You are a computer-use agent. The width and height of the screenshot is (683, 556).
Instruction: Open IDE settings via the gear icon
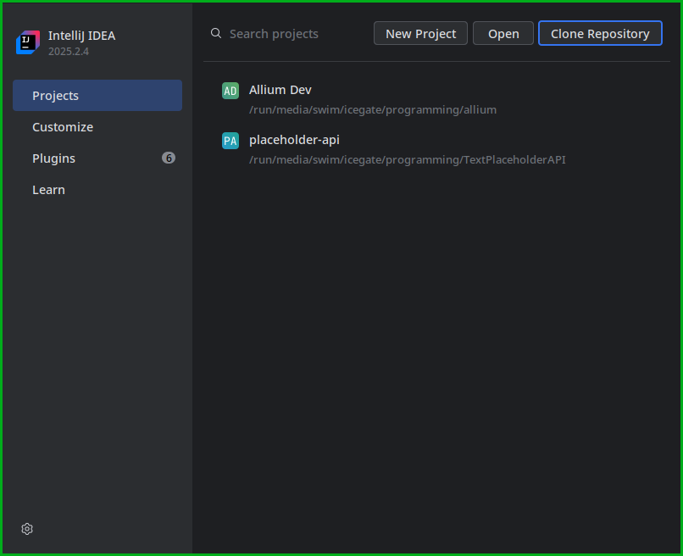tap(26, 528)
